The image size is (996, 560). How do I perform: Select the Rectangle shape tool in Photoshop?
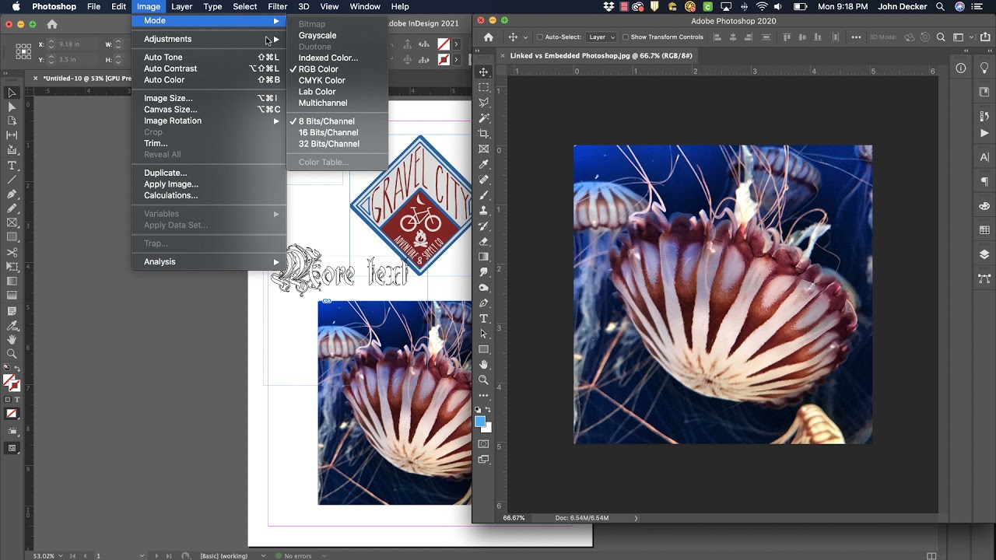(483, 349)
